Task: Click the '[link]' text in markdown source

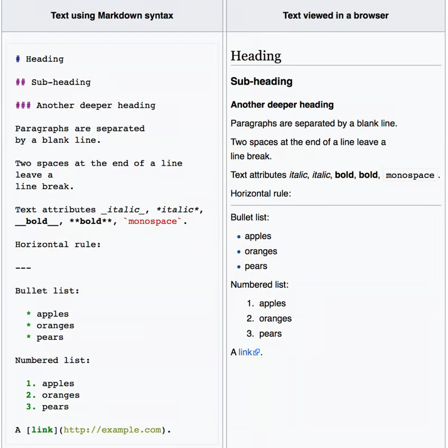Action: click(x=42, y=430)
